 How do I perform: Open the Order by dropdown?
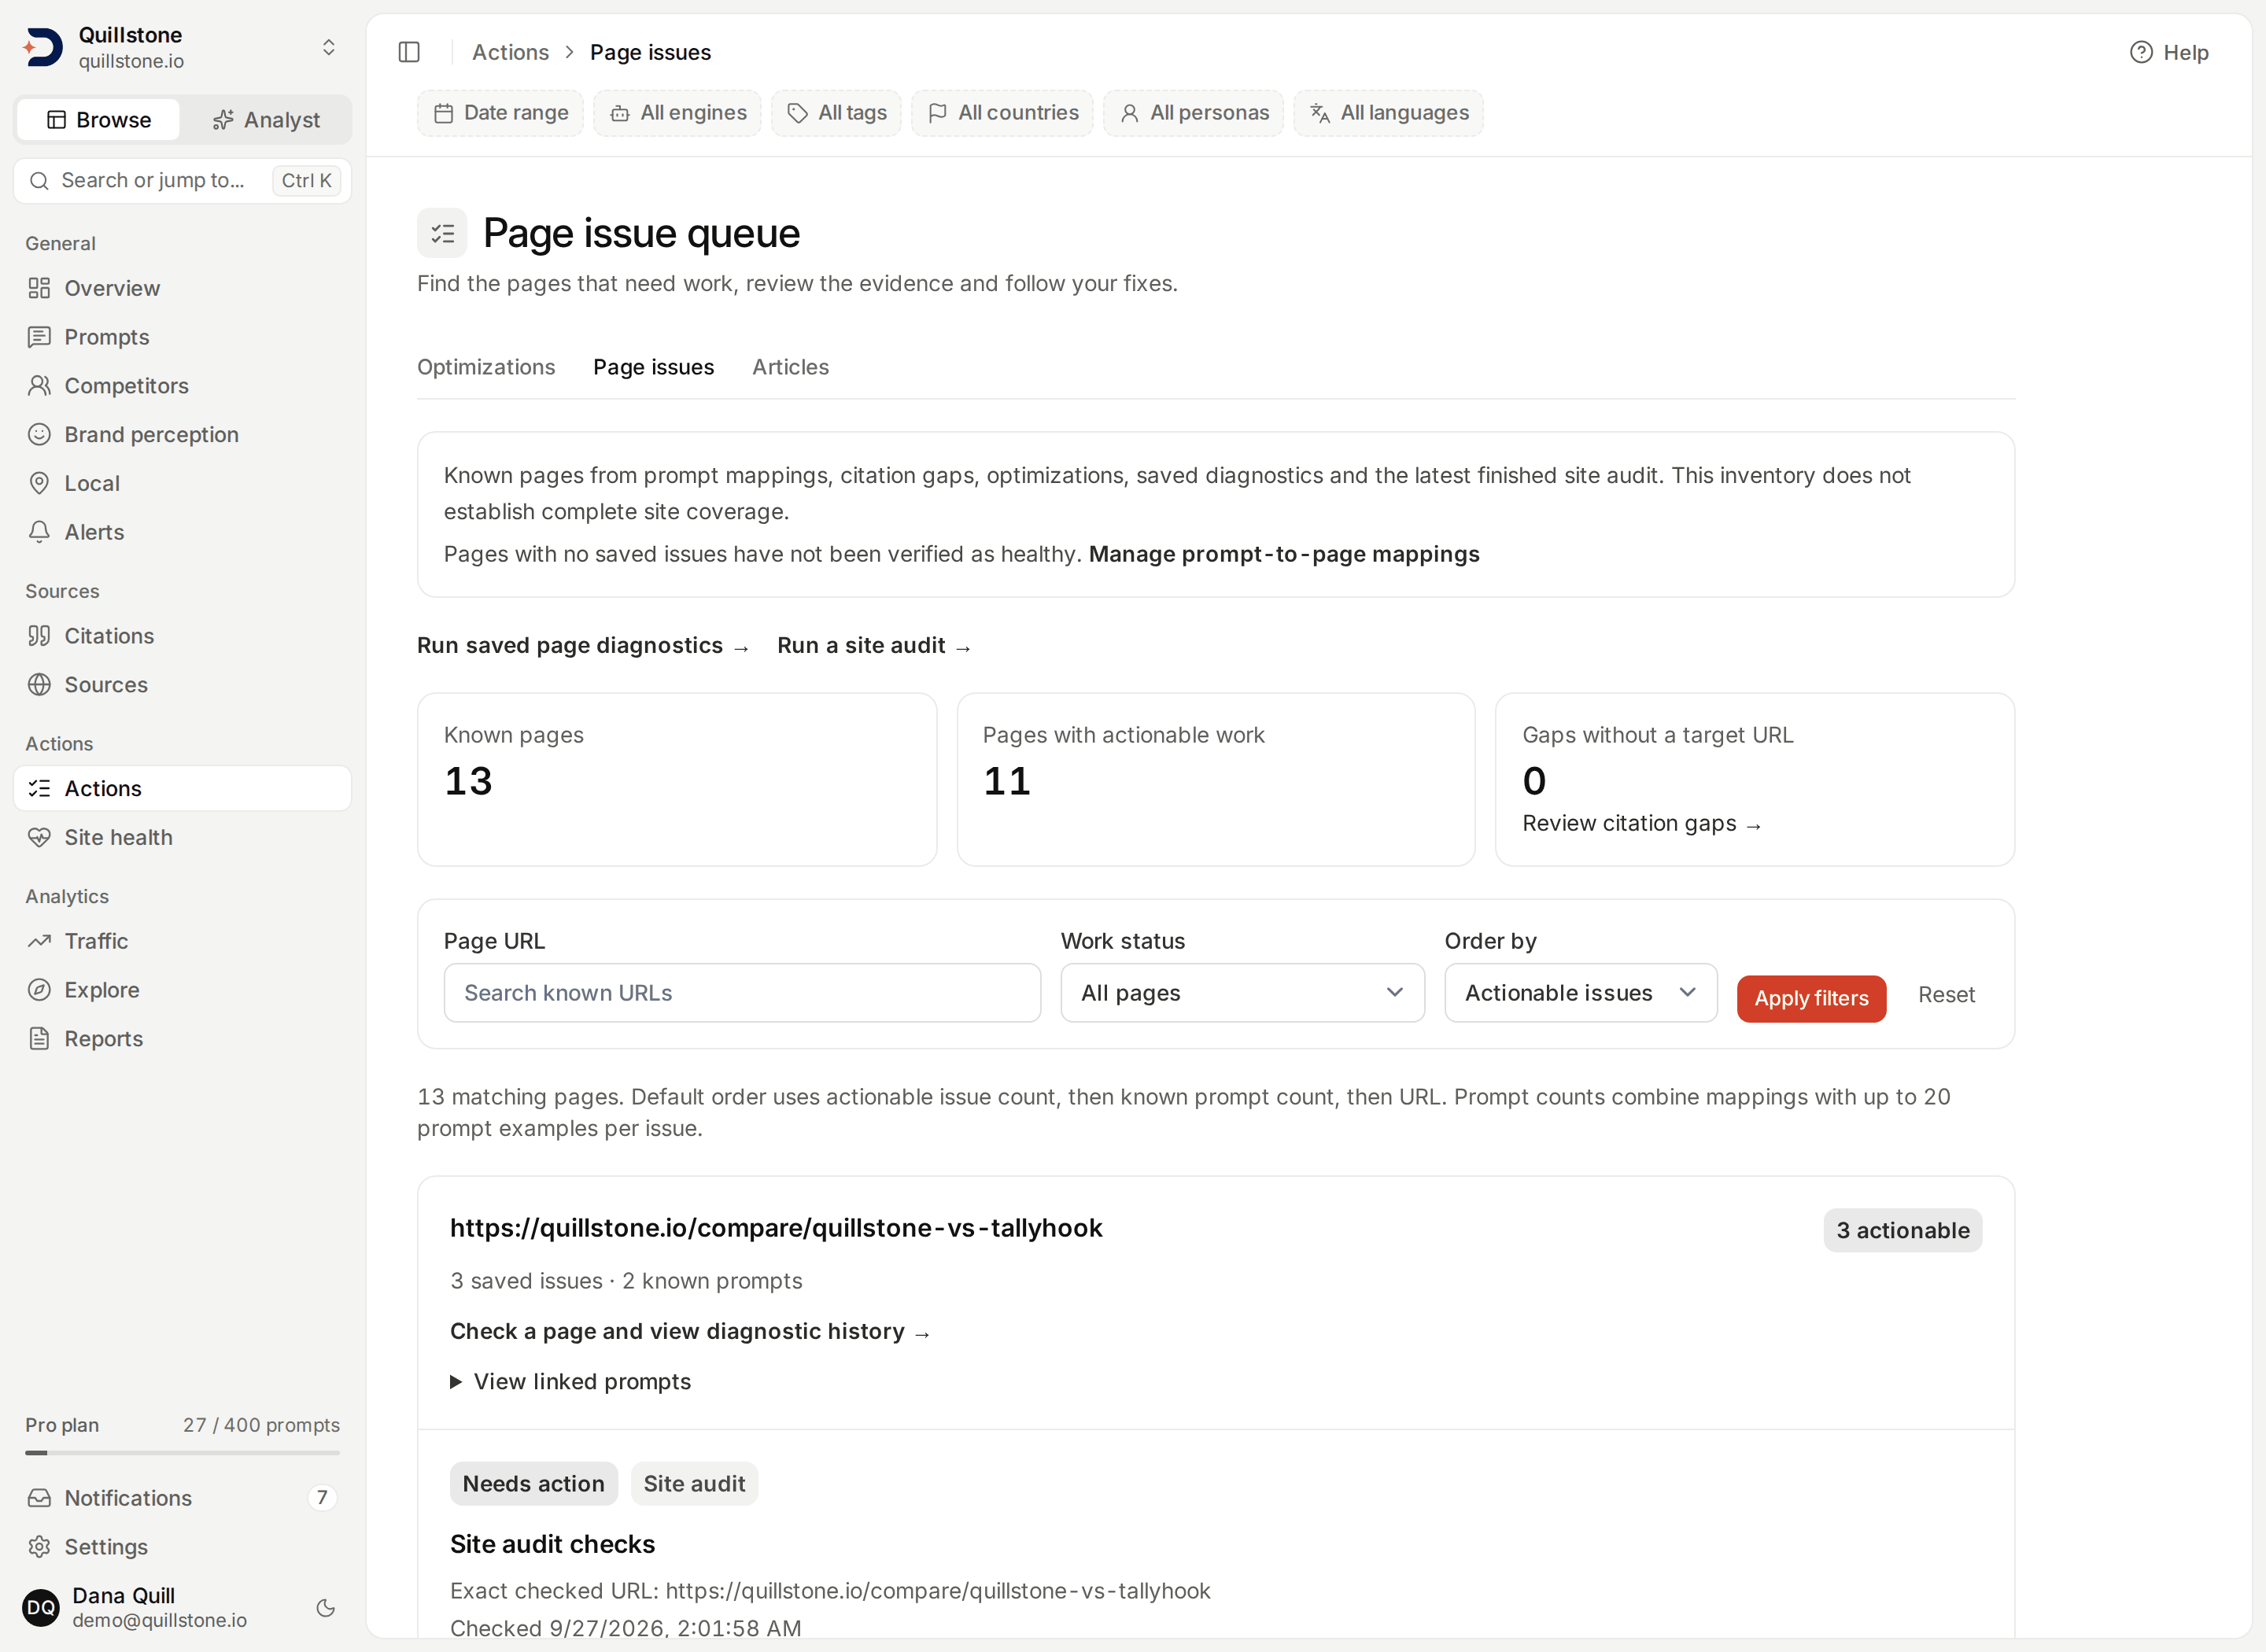click(1580, 993)
